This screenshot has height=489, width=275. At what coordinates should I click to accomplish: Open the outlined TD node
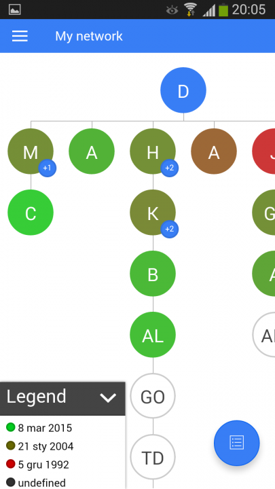tap(153, 457)
